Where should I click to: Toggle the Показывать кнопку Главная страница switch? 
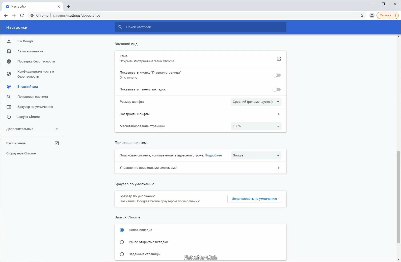[277, 75]
